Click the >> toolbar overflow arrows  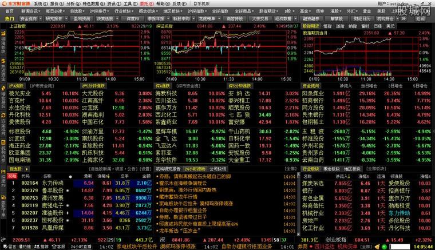[x=404, y=18]
